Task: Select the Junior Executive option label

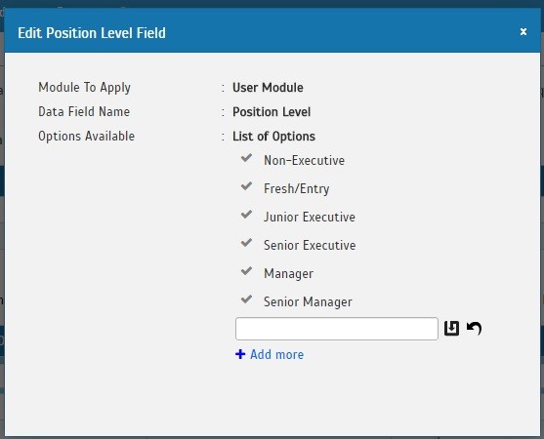Action: 310,217
